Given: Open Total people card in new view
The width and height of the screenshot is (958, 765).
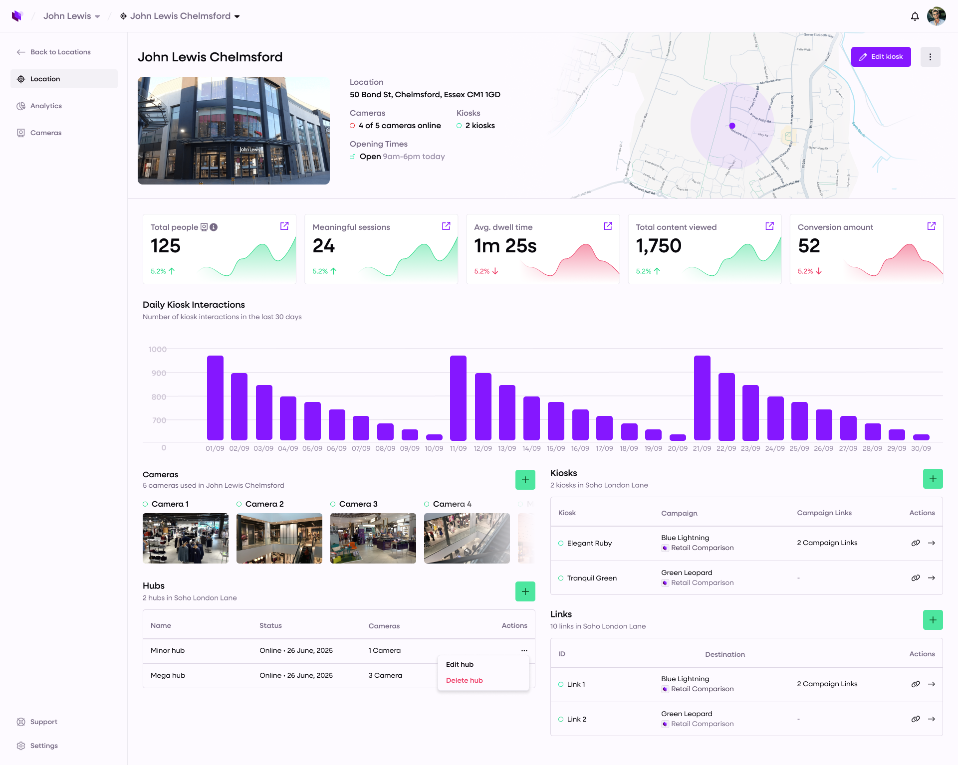Looking at the screenshot, I should click(x=284, y=226).
